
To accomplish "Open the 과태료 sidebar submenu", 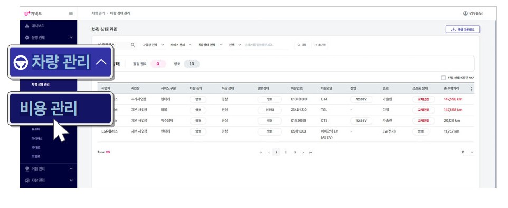I will coord(35,147).
